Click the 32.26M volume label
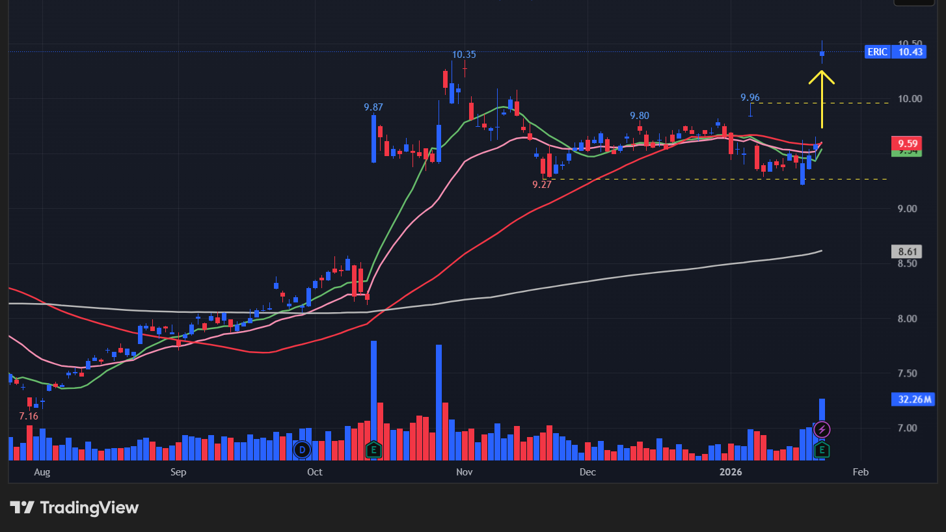This screenshot has width=946, height=532. 912,399
